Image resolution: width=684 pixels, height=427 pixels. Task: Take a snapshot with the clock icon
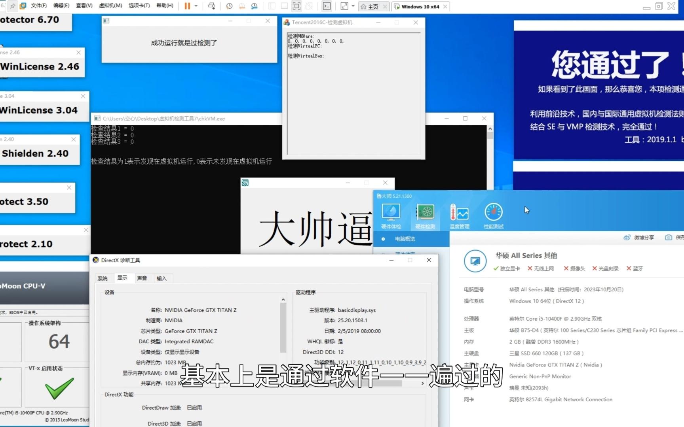click(229, 6)
